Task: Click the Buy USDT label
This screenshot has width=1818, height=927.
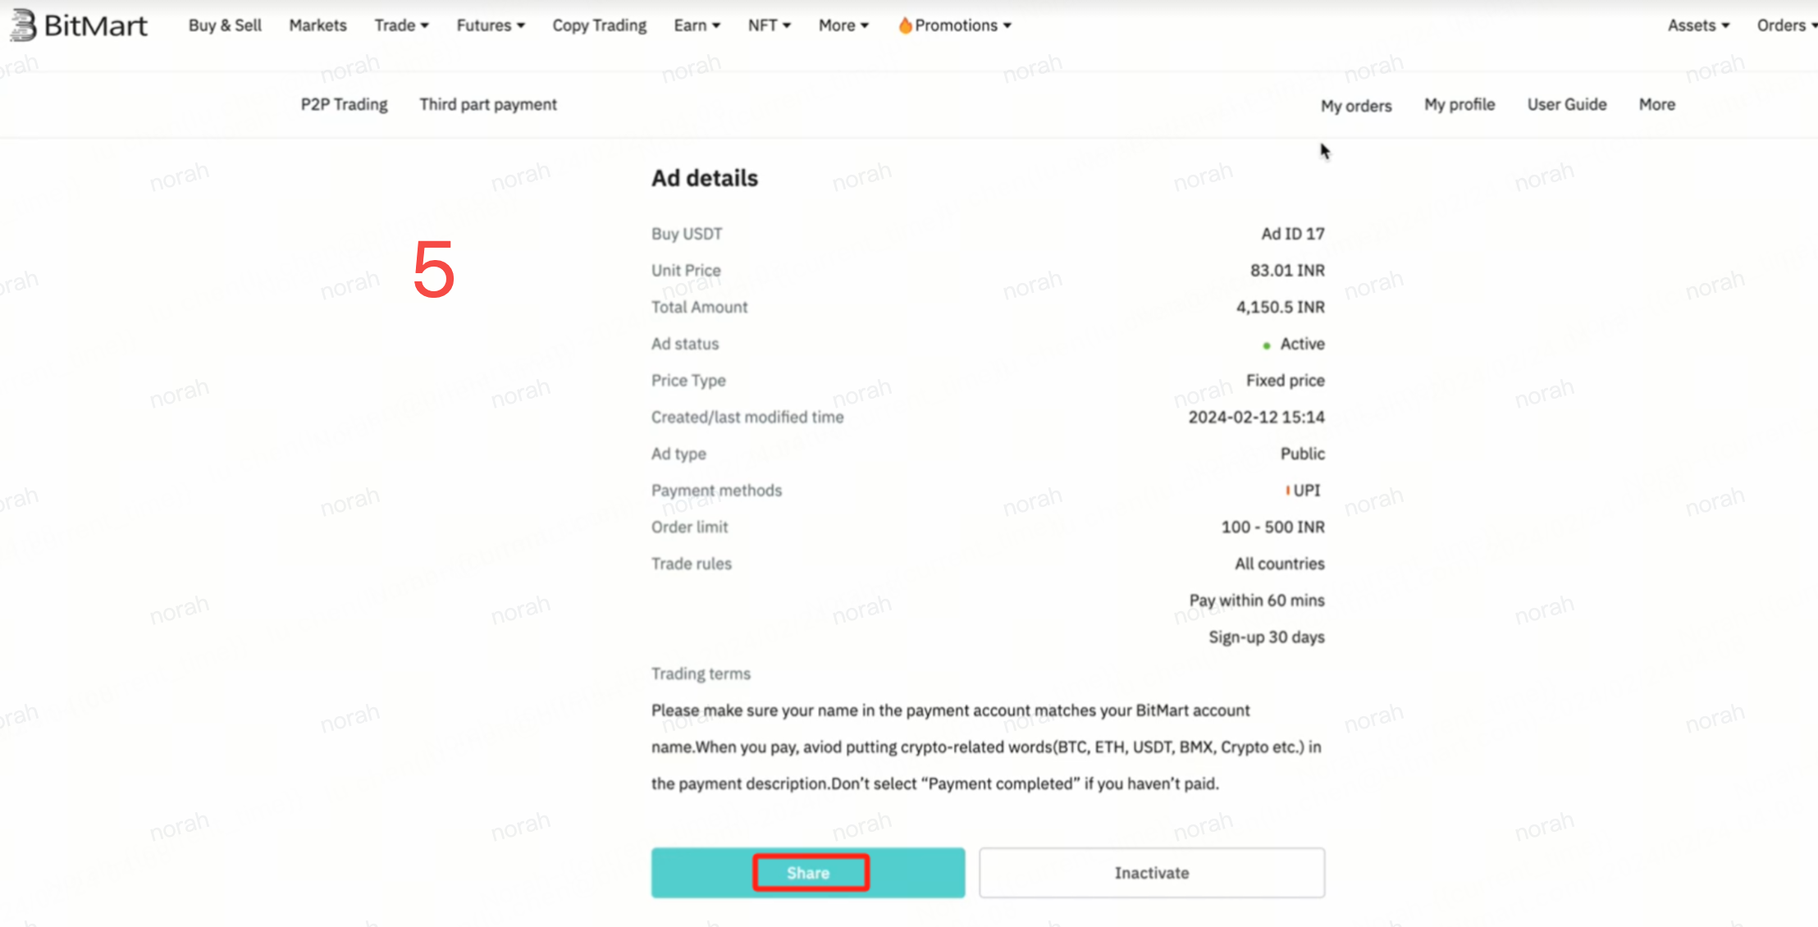Action: [687, 234]
